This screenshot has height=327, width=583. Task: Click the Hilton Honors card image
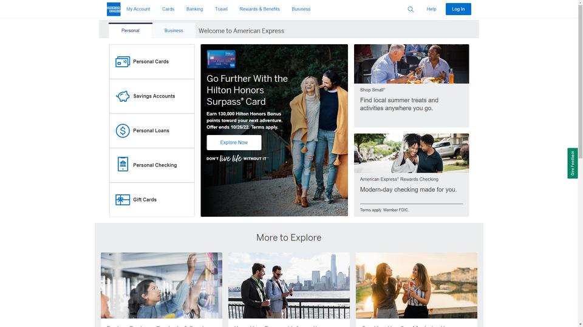click(x=221, y=59)
